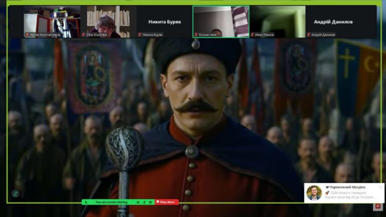
Task: Select the Андрій Данилов participant tile
Action: click(333, 22)
